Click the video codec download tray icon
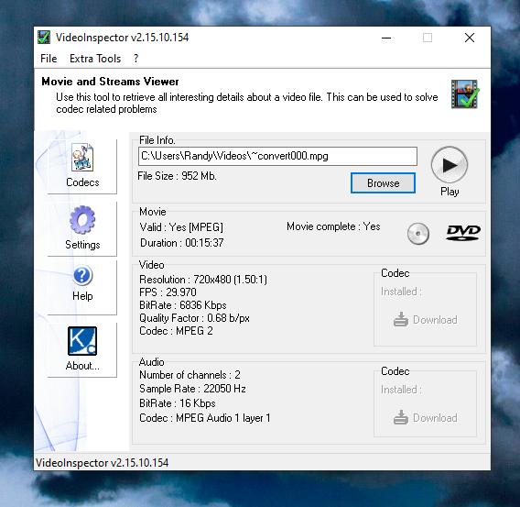The width and height of the screenshot is (520, 507). pyautogui.click(x=401, y=319)
